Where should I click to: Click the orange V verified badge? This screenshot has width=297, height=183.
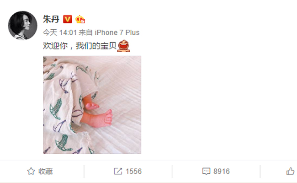click(68, 19)
